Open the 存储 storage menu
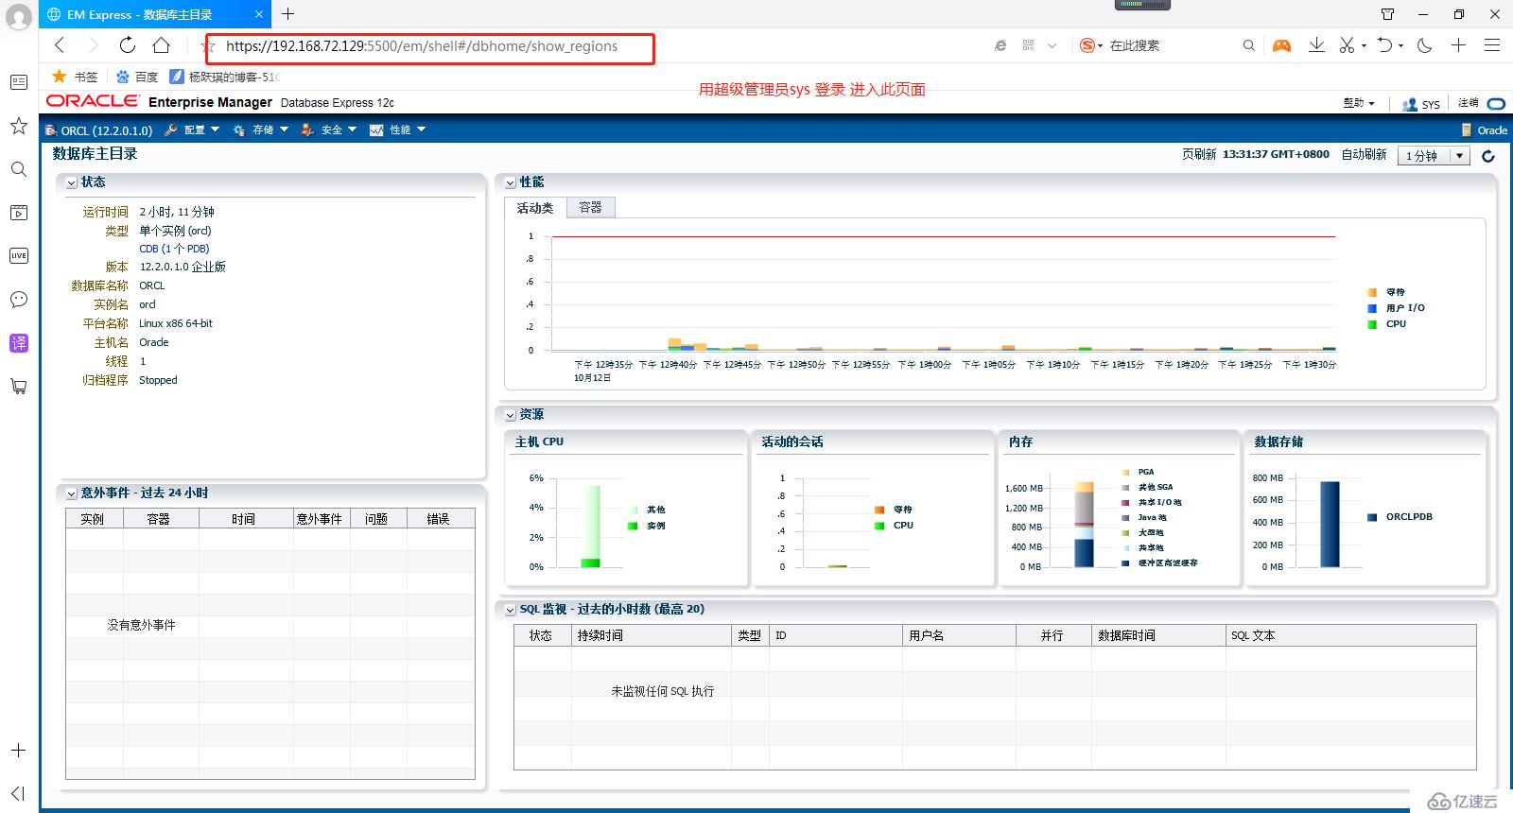This screenshot has width=1513, height=813. coord(261,130)
